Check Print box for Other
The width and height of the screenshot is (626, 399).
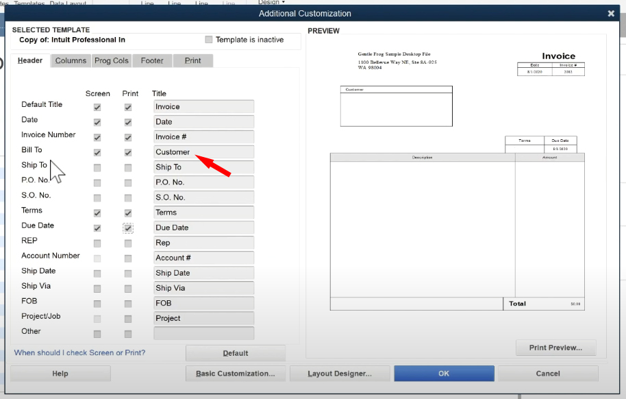tap(128, 335)
